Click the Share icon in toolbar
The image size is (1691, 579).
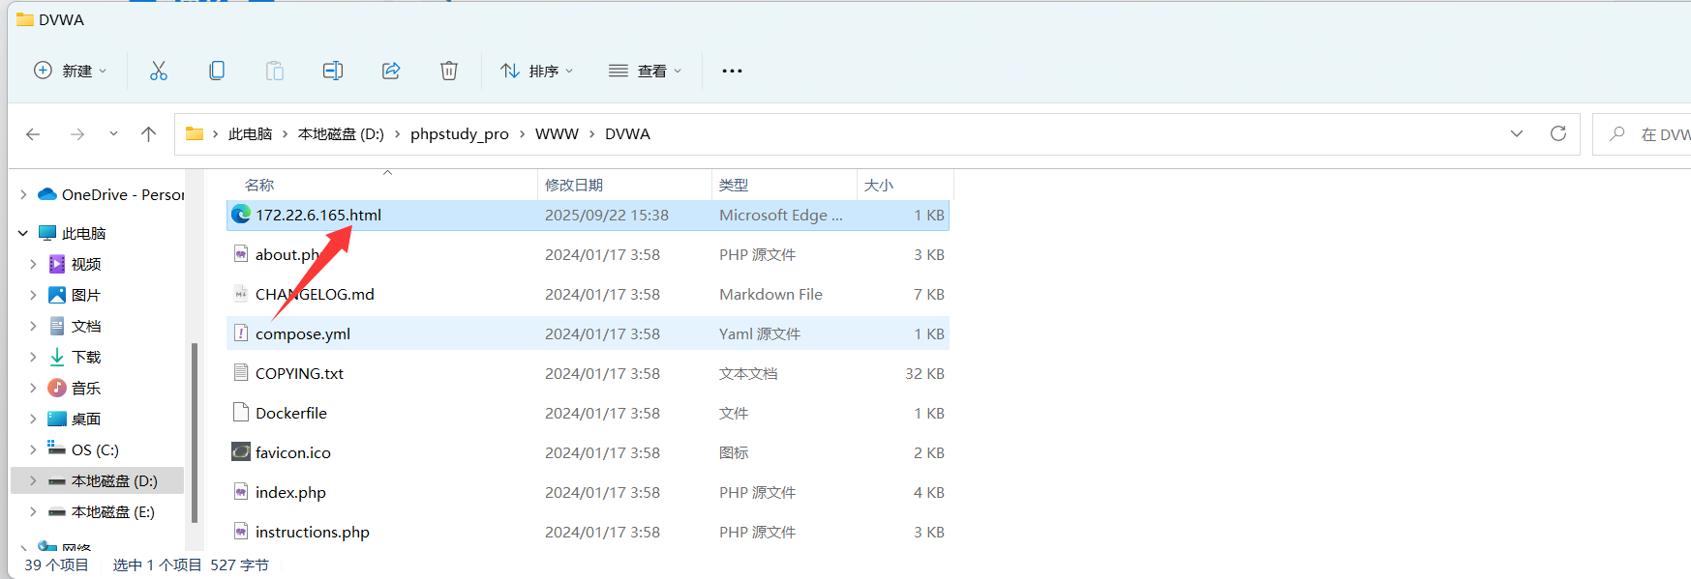click(391, 71)
